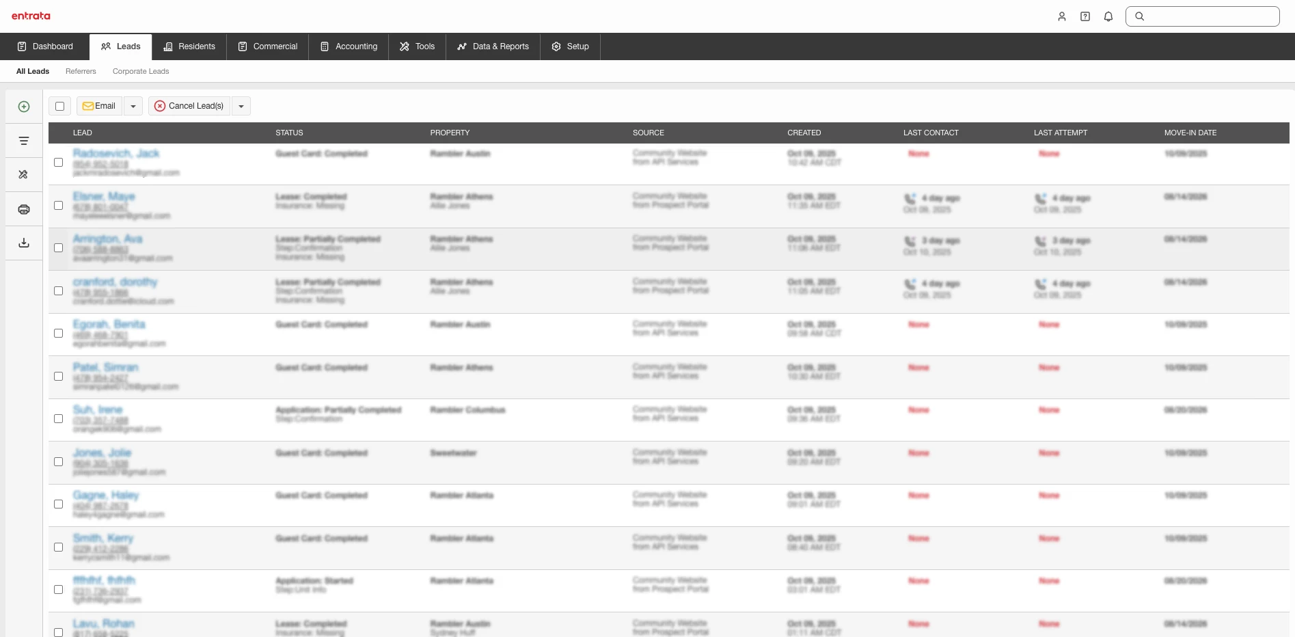1295x637 pixels.
Task: Select the checkbox for Patel, Simran
Action: [x=59, y=377]
